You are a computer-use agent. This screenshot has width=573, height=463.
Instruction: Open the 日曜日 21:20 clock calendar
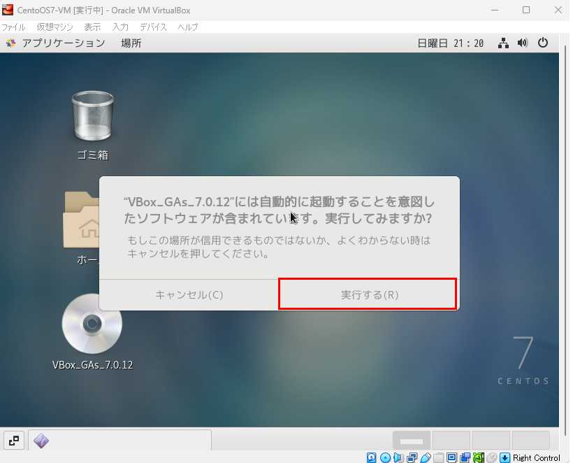coord(450,43)
